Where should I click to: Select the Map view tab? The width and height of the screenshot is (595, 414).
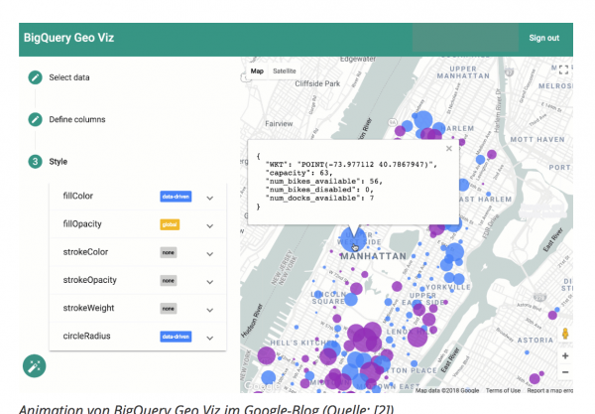click(257, 70)
